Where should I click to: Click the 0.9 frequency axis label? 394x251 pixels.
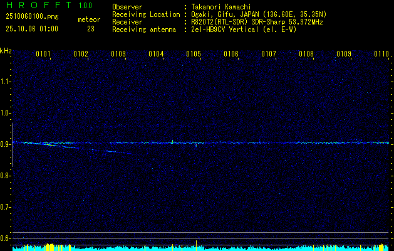[6, 144]
